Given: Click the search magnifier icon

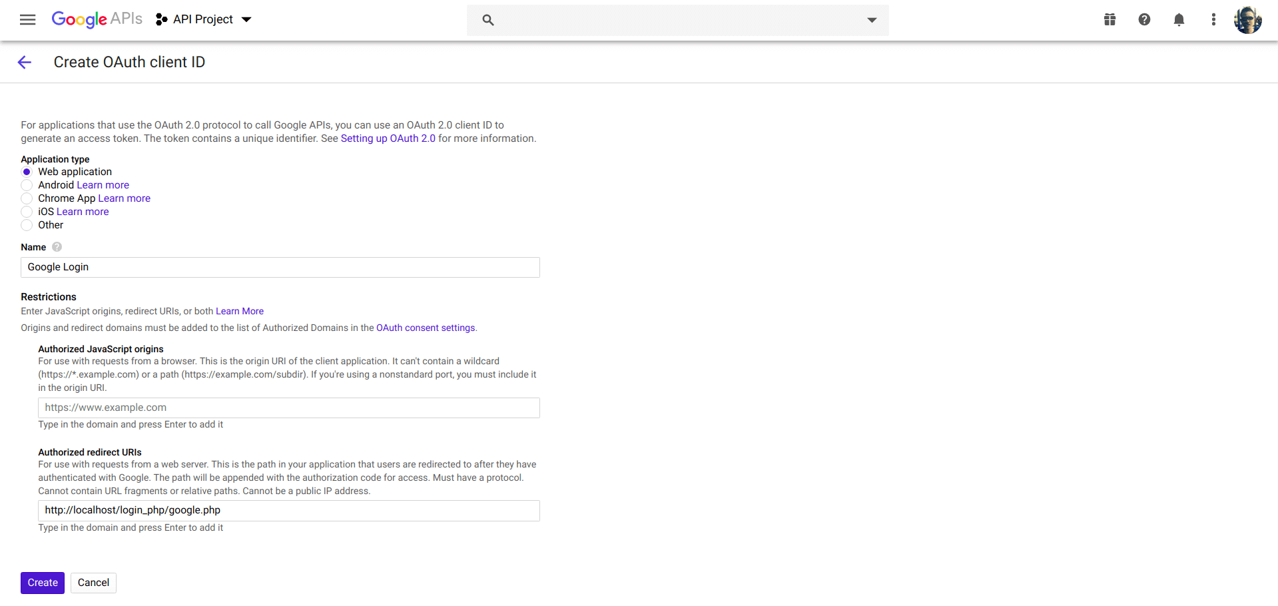Looking at the screenshot, I should (488, 20).
